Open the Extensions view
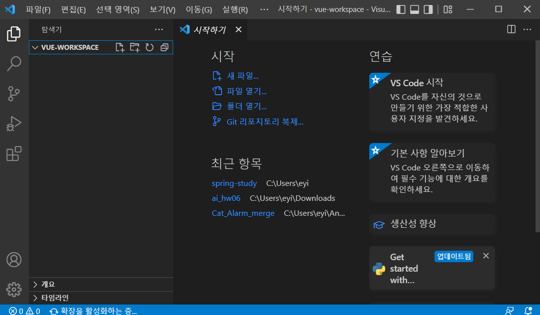Viewport: 540px width, 315px height. click(x=14, y=154)
